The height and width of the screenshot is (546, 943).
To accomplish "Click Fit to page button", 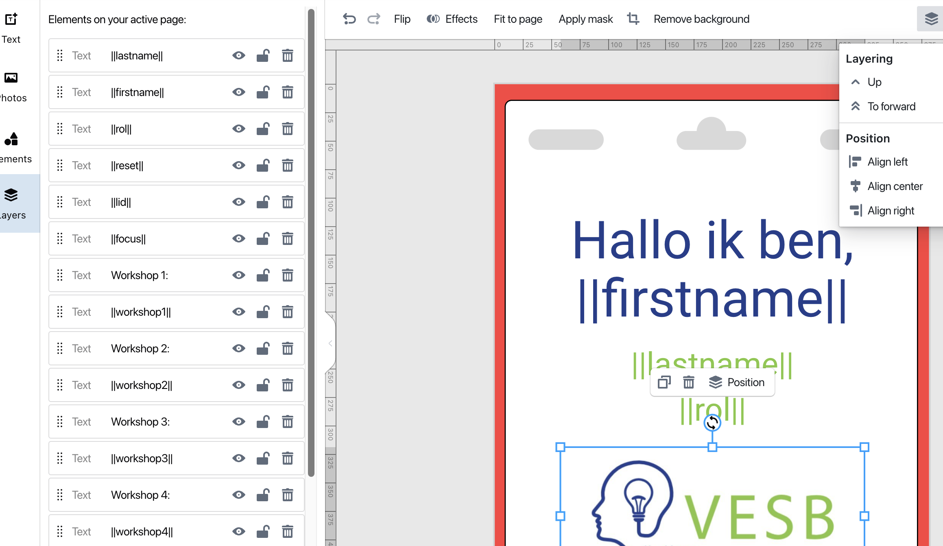I will pos(518,19).
